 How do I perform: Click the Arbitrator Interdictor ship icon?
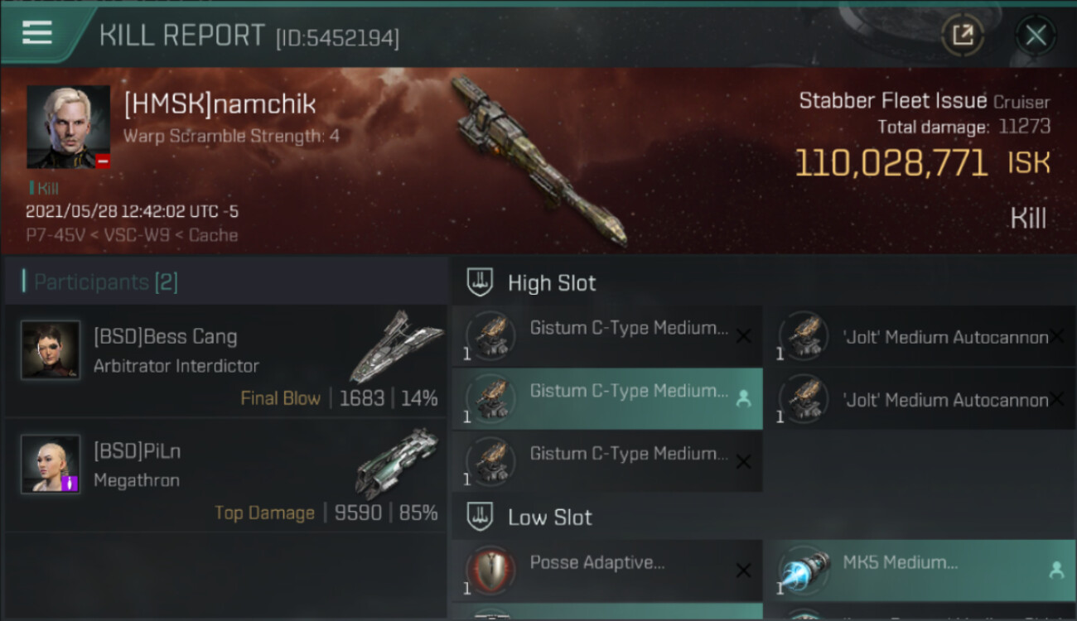coord(394,347)
